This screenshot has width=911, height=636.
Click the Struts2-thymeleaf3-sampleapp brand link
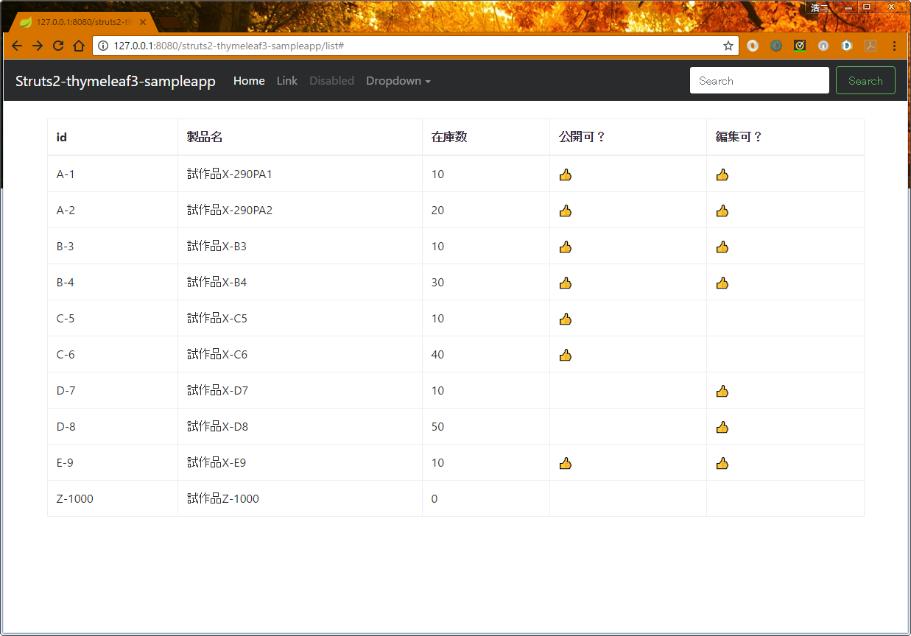115,81
